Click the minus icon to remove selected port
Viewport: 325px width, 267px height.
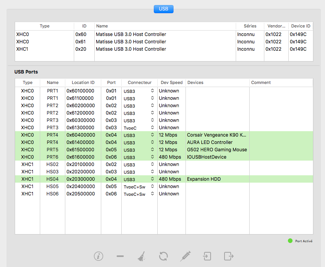pos(120,256)
